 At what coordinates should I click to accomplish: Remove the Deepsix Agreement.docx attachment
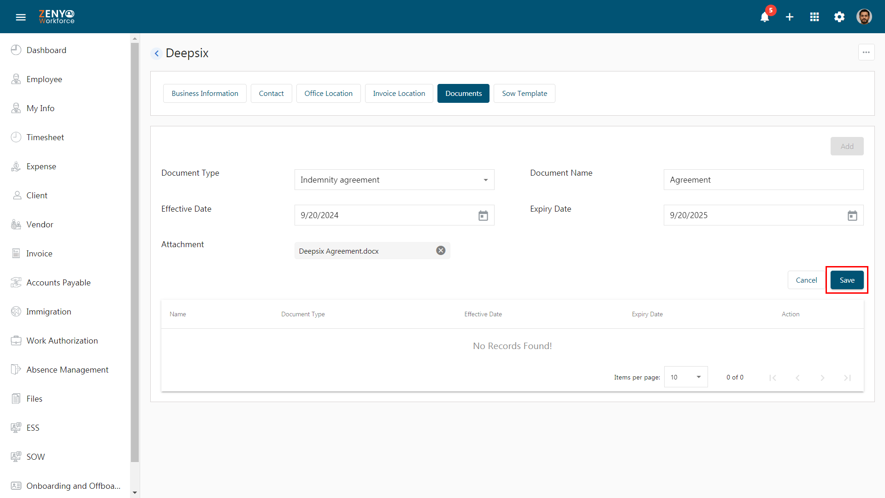click(441, 250)
